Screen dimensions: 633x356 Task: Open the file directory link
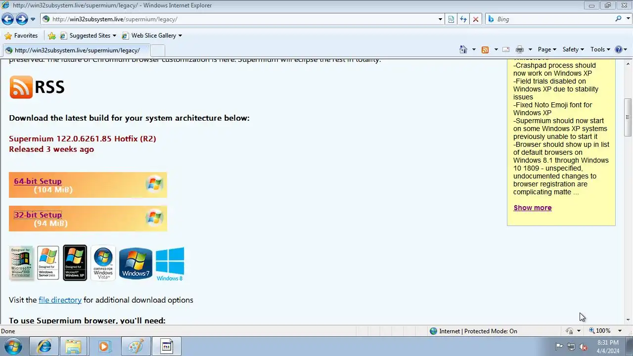[x=60, y=300]
